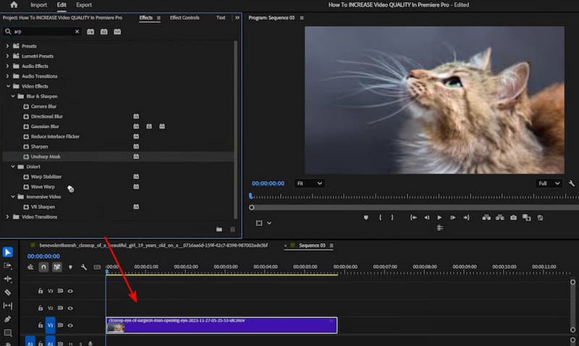Image resolution: width=579 pixels, height=346 pixels.
Task: Go to Out point
Action: coord(466,217)
